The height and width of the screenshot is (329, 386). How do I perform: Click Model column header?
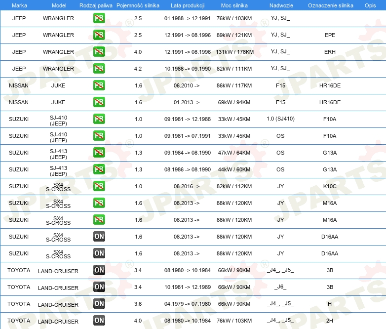point(59,5)
